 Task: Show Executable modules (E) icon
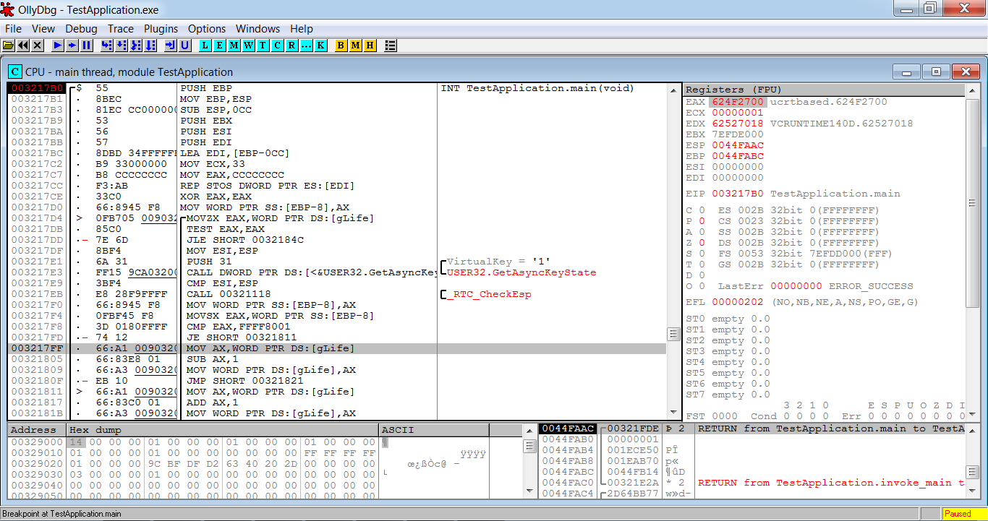coord(220,46)
